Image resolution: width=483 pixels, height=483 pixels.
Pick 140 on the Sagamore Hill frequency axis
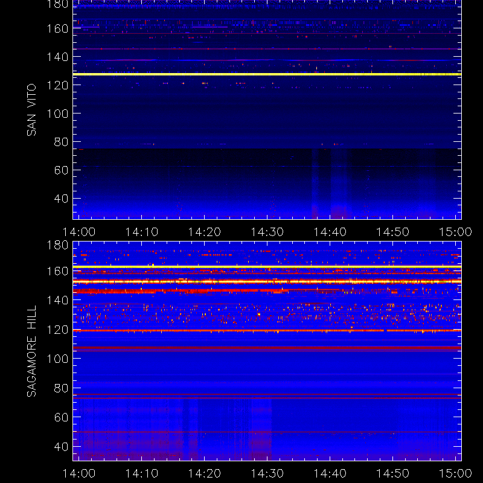pos(57,300)
